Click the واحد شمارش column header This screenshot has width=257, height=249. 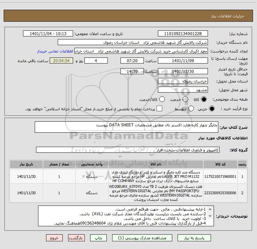coord(92,164)
